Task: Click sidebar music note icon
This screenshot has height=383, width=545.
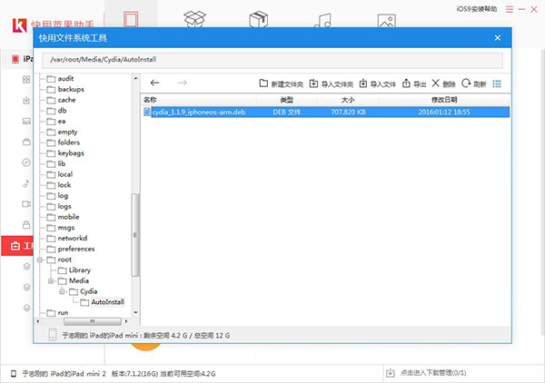Action: coord(26,183)
